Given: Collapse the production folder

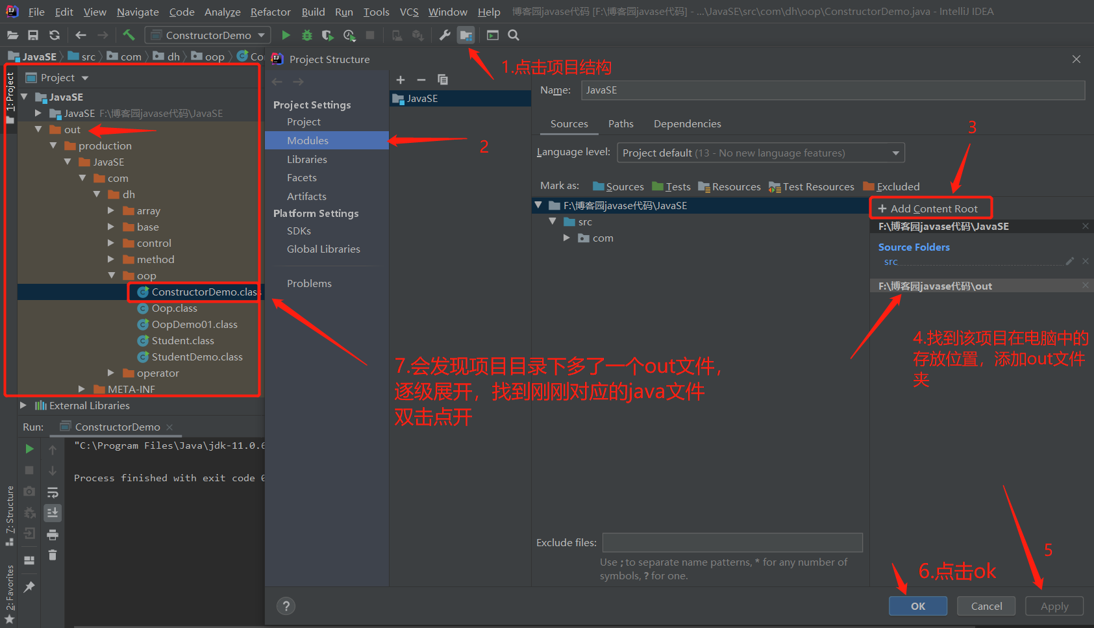Looking at the screenshot, I should [53, 145].
